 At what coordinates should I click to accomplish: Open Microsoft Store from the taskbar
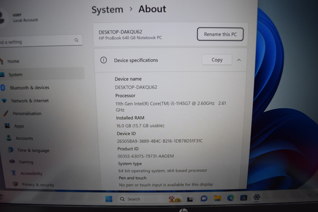(244, 198)
